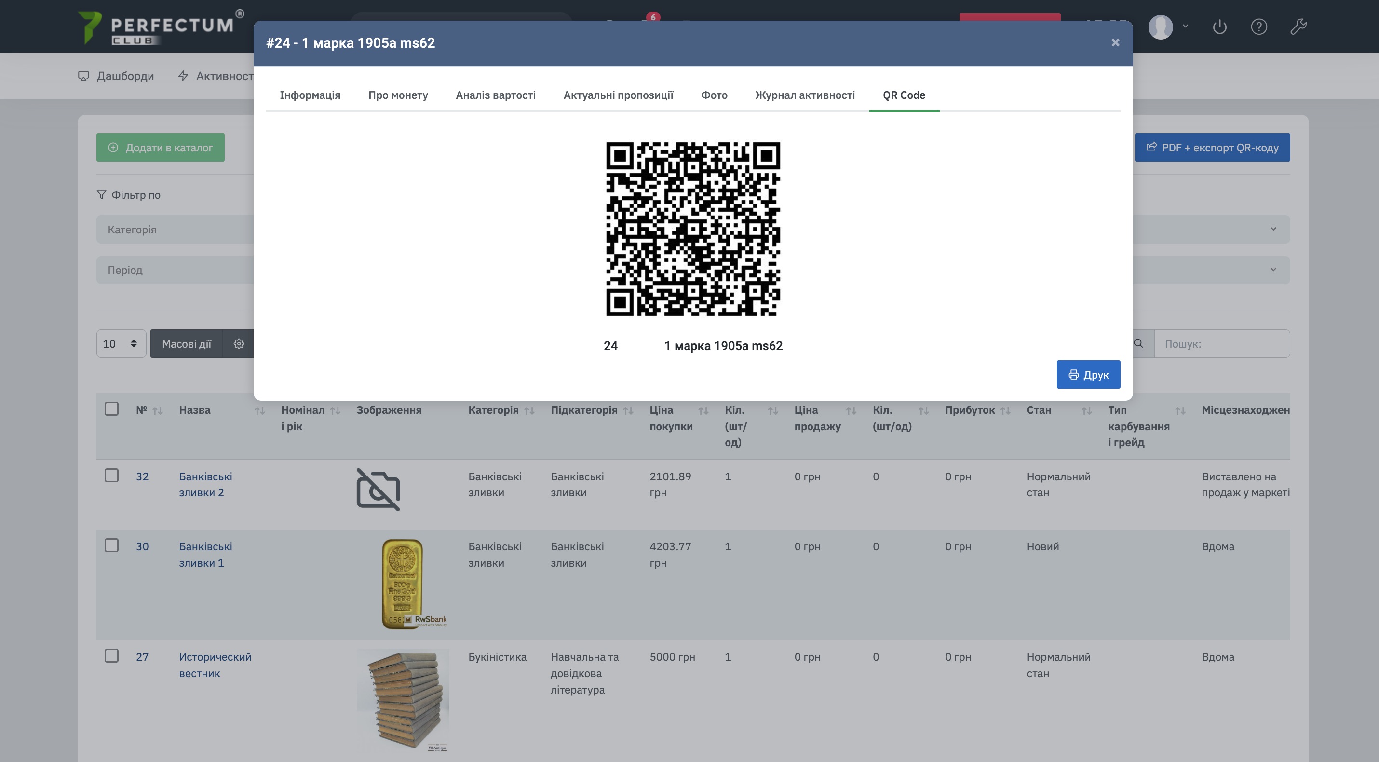This screenshot has height=762, width=1379.
Task: Switch to the Аналіз вартості tab
Action: click(x=495, y=95)
